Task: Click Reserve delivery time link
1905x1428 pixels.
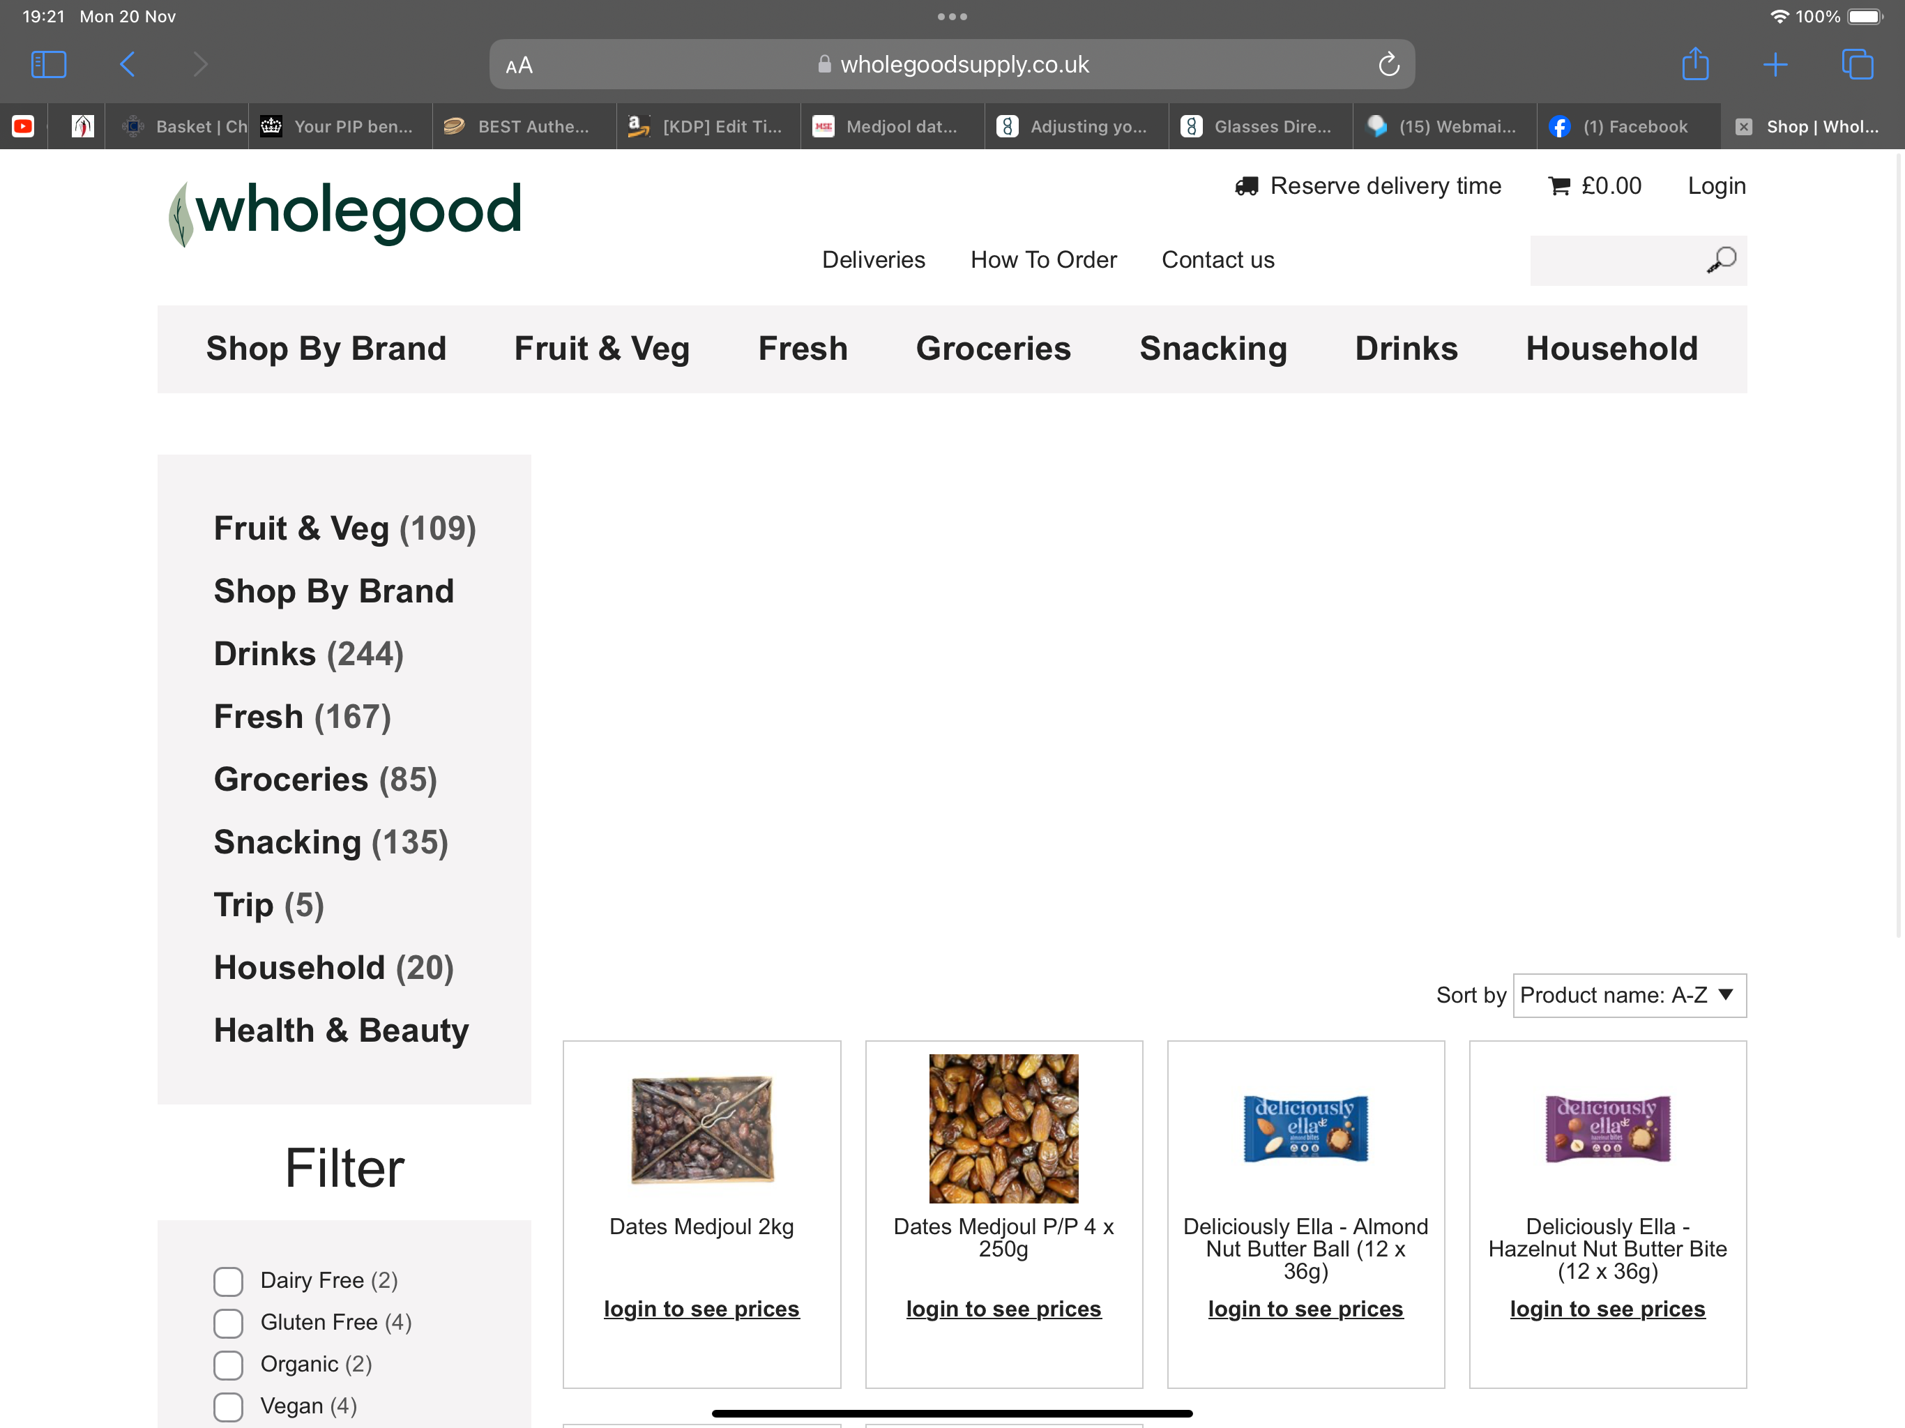Action: pyautogui.click(x=1385, y=186)
